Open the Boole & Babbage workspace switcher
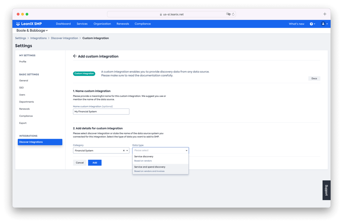The image size is (343, 224). [32, 31]
